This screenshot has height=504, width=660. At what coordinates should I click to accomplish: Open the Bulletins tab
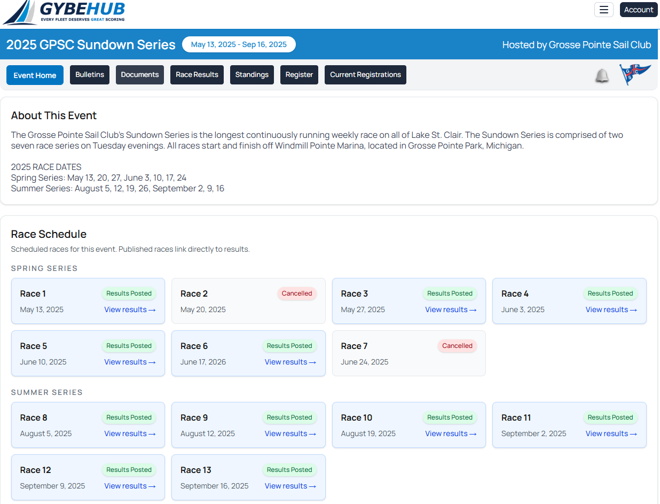pos(90,75)
